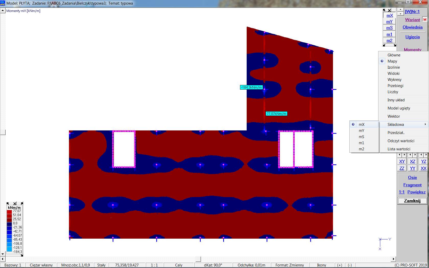Click the variant number up arrow
The height and width of the screenshot is (268, 429).
click(x=400, y=10)
